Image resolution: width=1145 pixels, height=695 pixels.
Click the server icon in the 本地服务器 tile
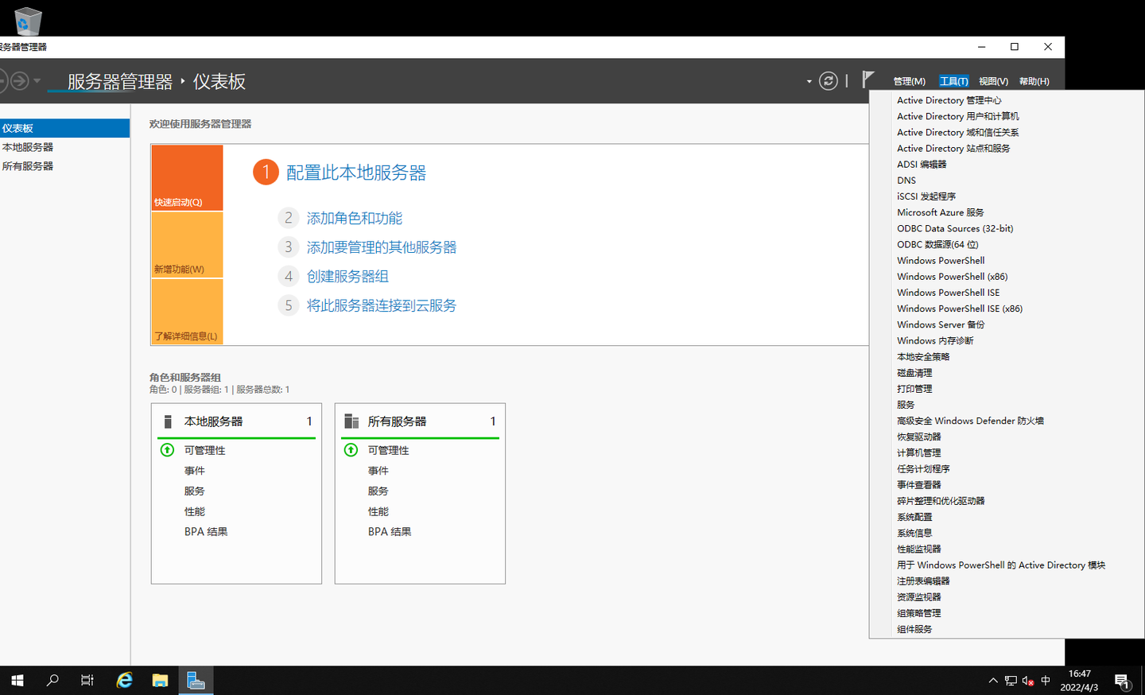(x=167, y=421)
